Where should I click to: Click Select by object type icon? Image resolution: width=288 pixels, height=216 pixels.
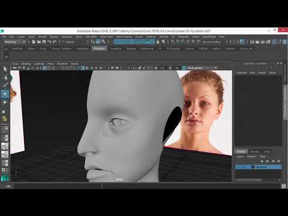(x=98, y=41)
